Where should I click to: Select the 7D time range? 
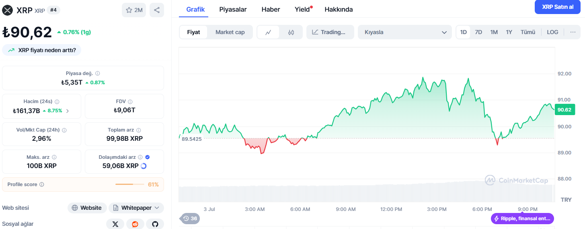click(x=478, y=32)
